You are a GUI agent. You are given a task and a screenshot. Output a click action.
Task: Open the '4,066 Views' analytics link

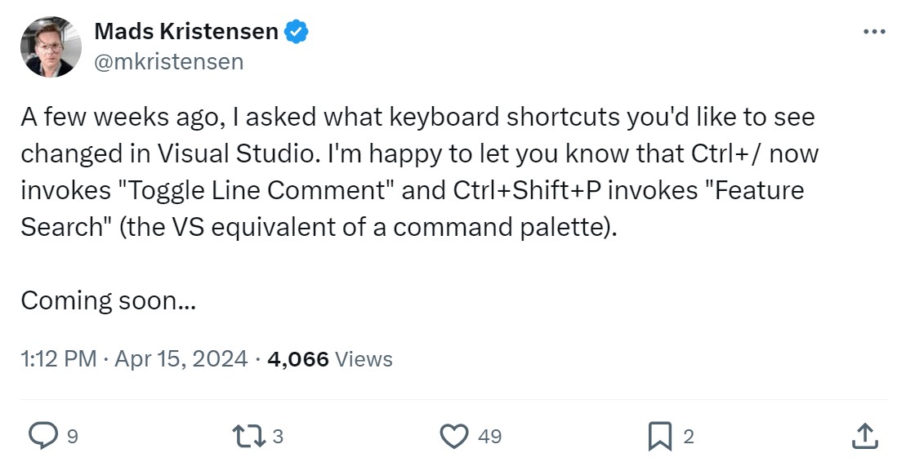click(x=330, y=359)
